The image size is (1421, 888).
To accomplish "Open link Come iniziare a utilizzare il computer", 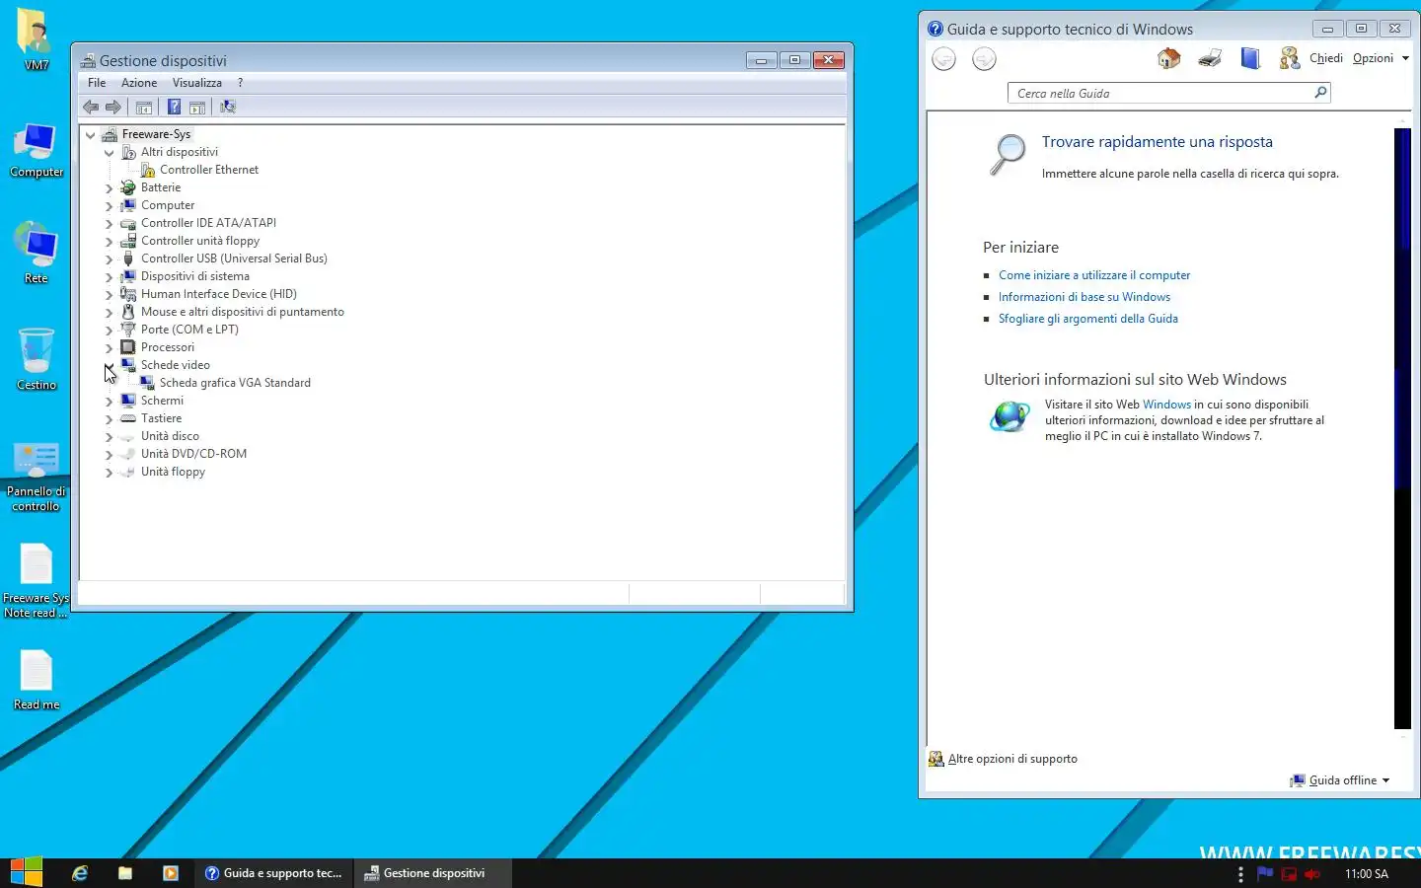I will (x=1094, y=275).
